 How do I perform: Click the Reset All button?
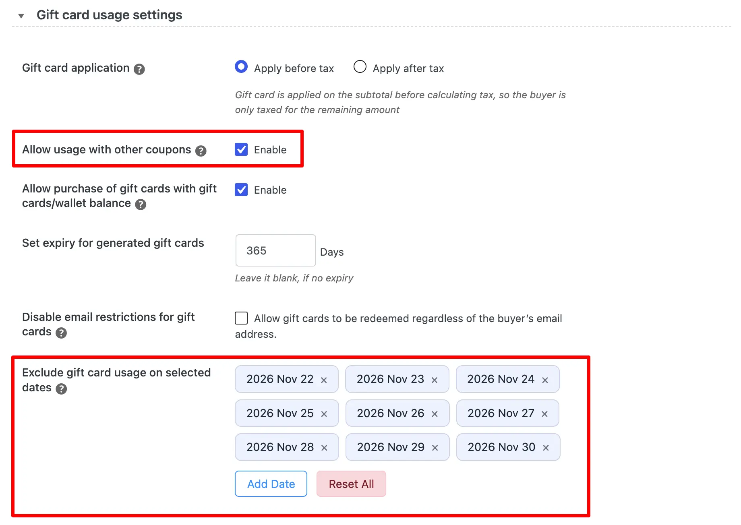click(351, 484)
